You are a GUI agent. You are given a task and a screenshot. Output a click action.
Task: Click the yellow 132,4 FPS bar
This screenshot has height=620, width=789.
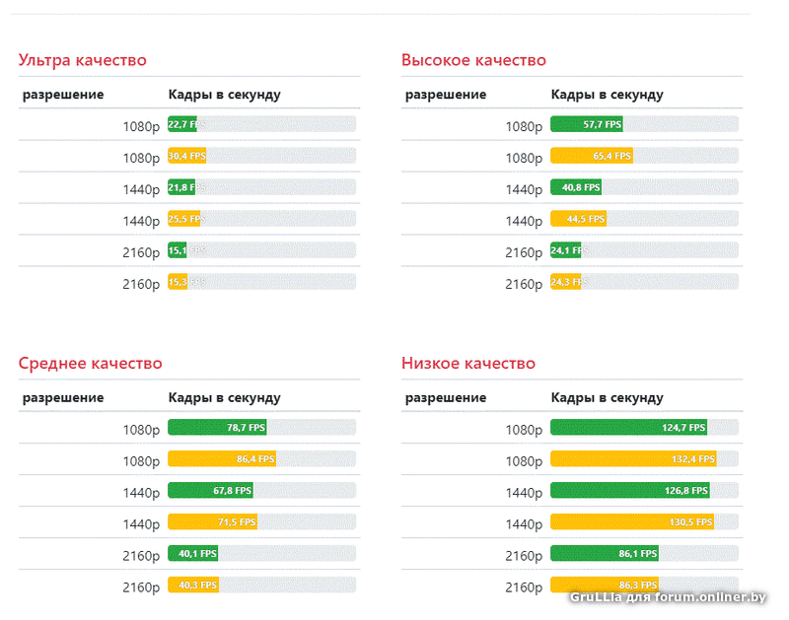(x=633, y=459)
